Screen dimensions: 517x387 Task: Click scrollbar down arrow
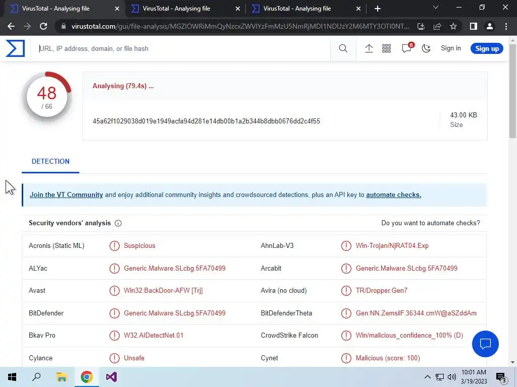[x=512, y=362]
